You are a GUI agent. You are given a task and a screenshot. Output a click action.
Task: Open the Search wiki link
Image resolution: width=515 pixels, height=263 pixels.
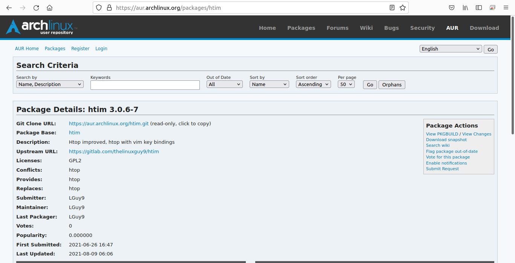coord(438,145)
